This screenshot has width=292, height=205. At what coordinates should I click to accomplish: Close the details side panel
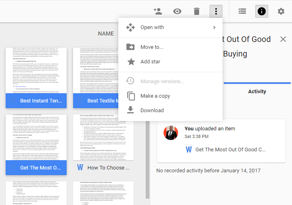(x=283, y=39)
